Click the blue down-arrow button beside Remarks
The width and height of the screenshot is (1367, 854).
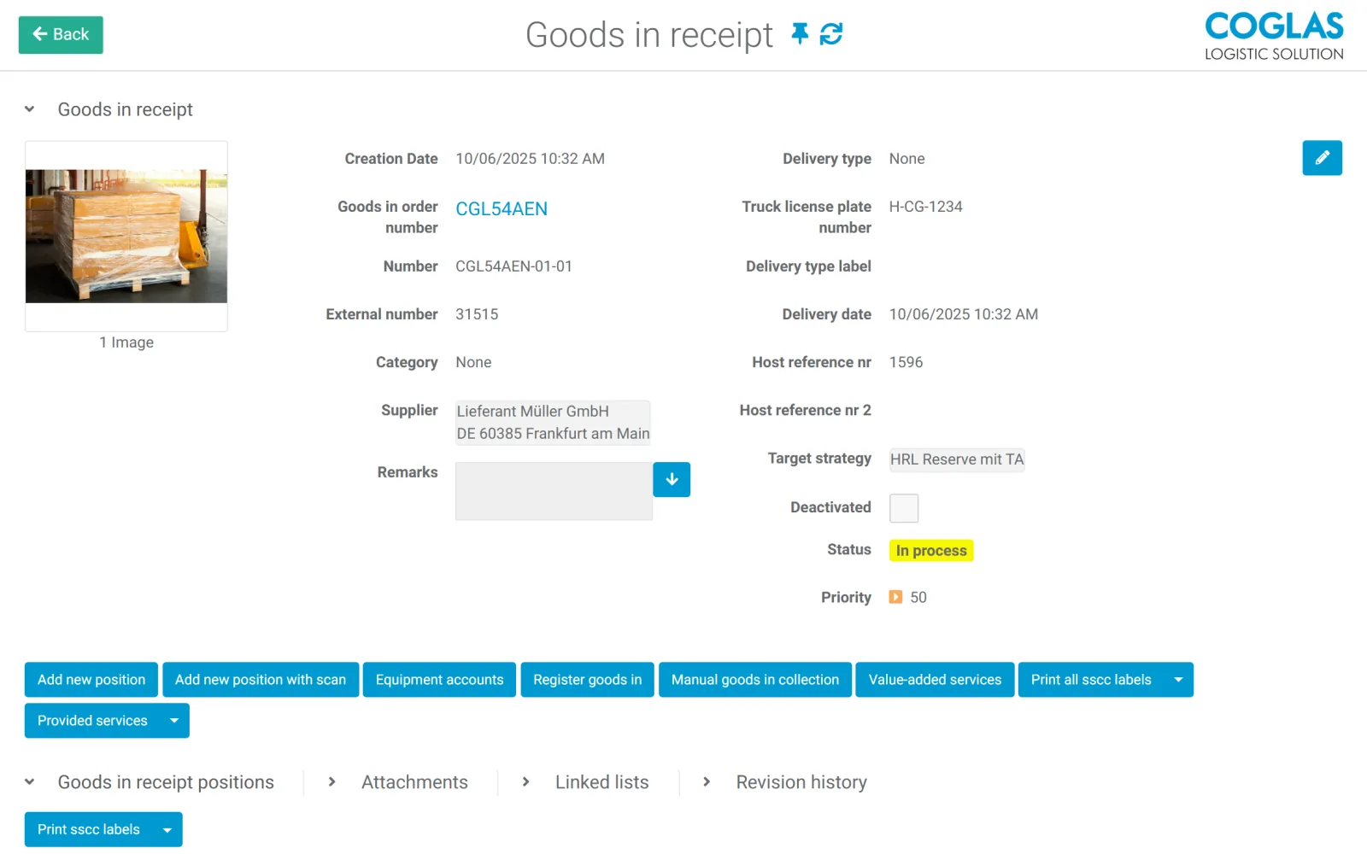point(672,480)
